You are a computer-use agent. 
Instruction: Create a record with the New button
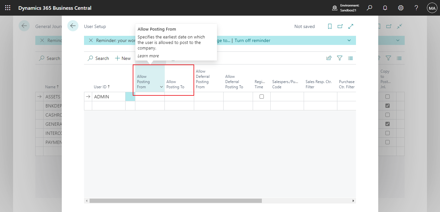123,58
